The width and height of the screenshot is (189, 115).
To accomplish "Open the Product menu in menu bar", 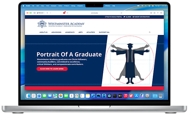I will pos(66,6).
